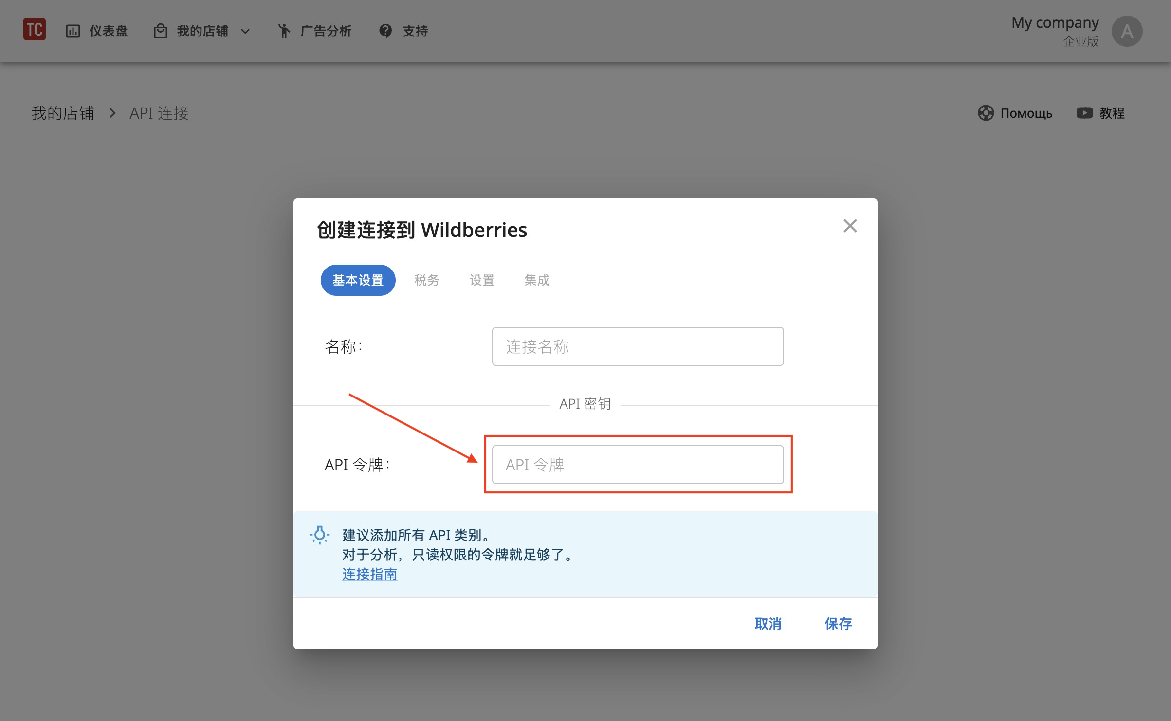Switch to the 设置 tab
Image resolution: width=1171 pixels, height=721 pixels.
click(482, 280)
